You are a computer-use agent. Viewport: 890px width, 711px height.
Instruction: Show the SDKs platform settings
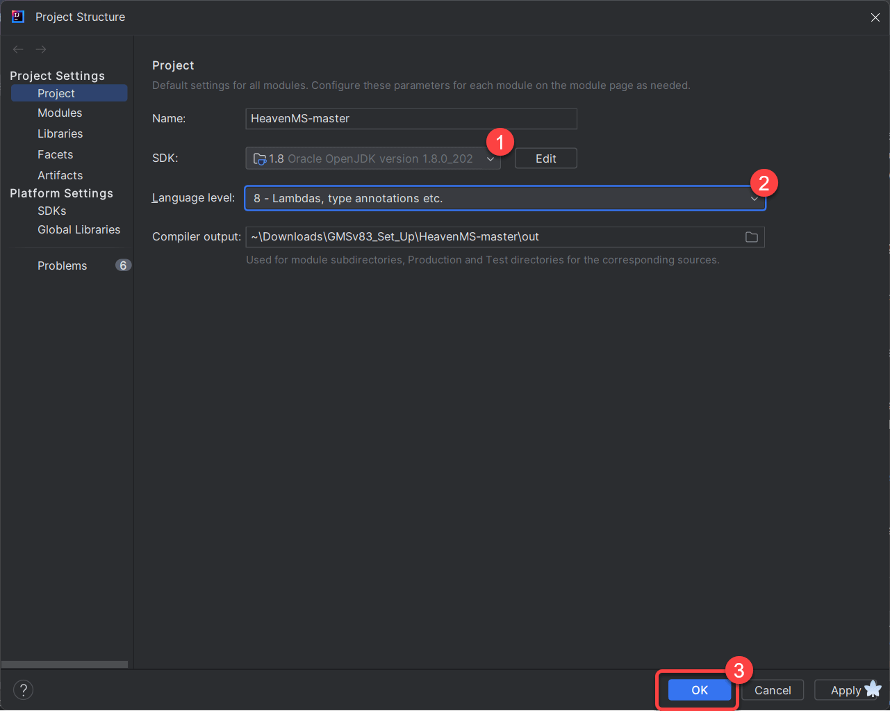(52, 211)
